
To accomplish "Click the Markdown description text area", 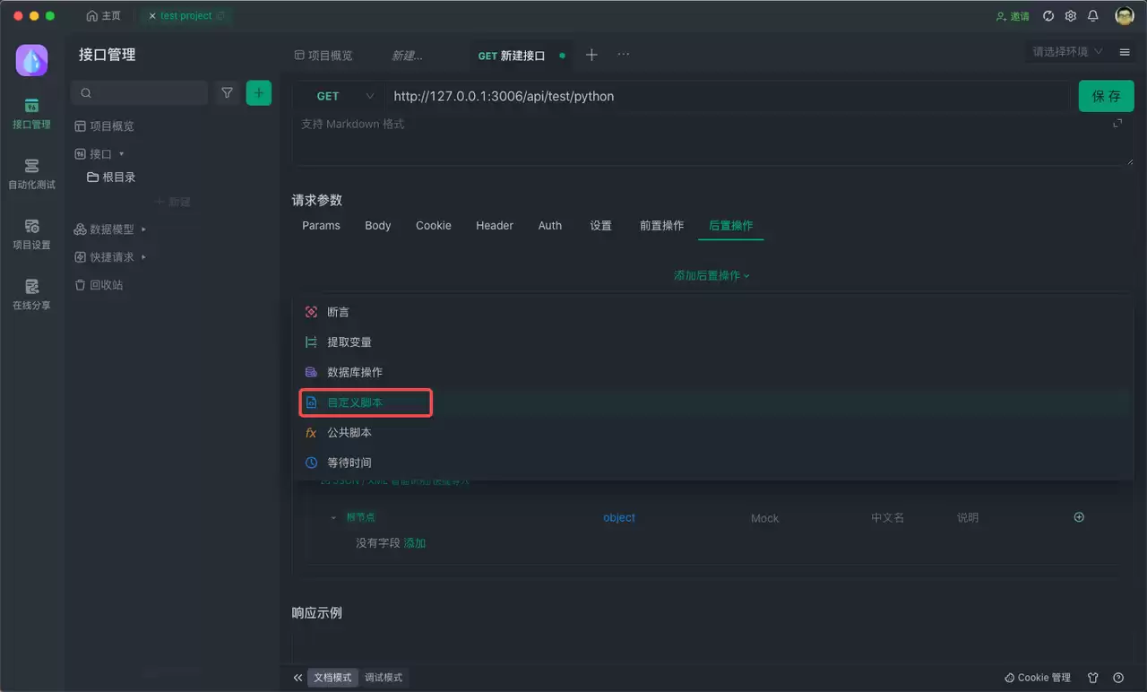I will [x=712, y=140].
